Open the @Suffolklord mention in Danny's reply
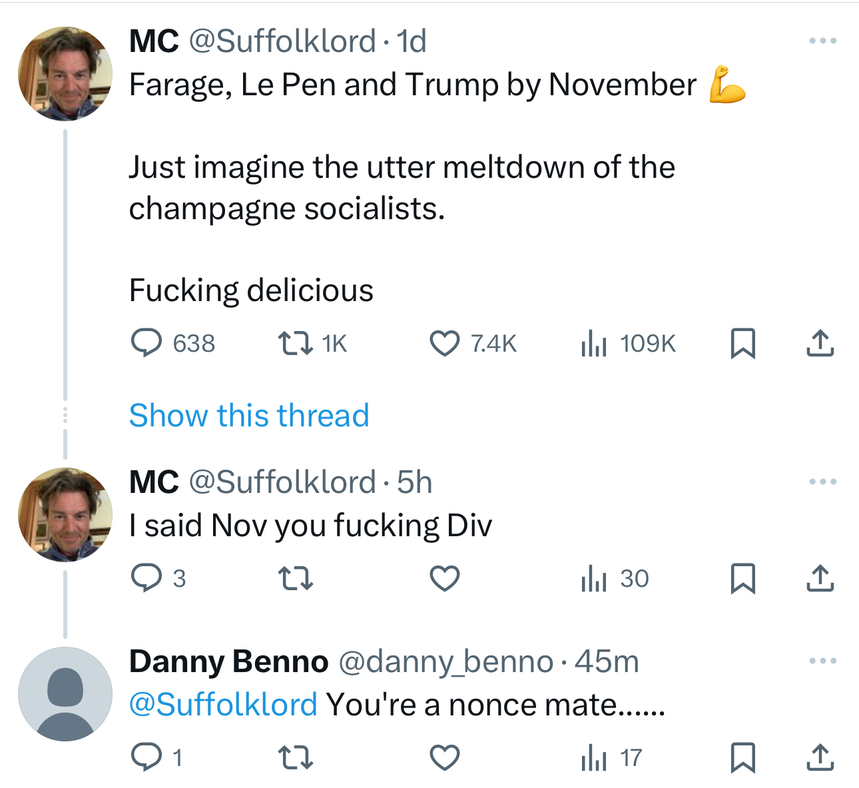859x788 pixels. (x=223, y=705)
